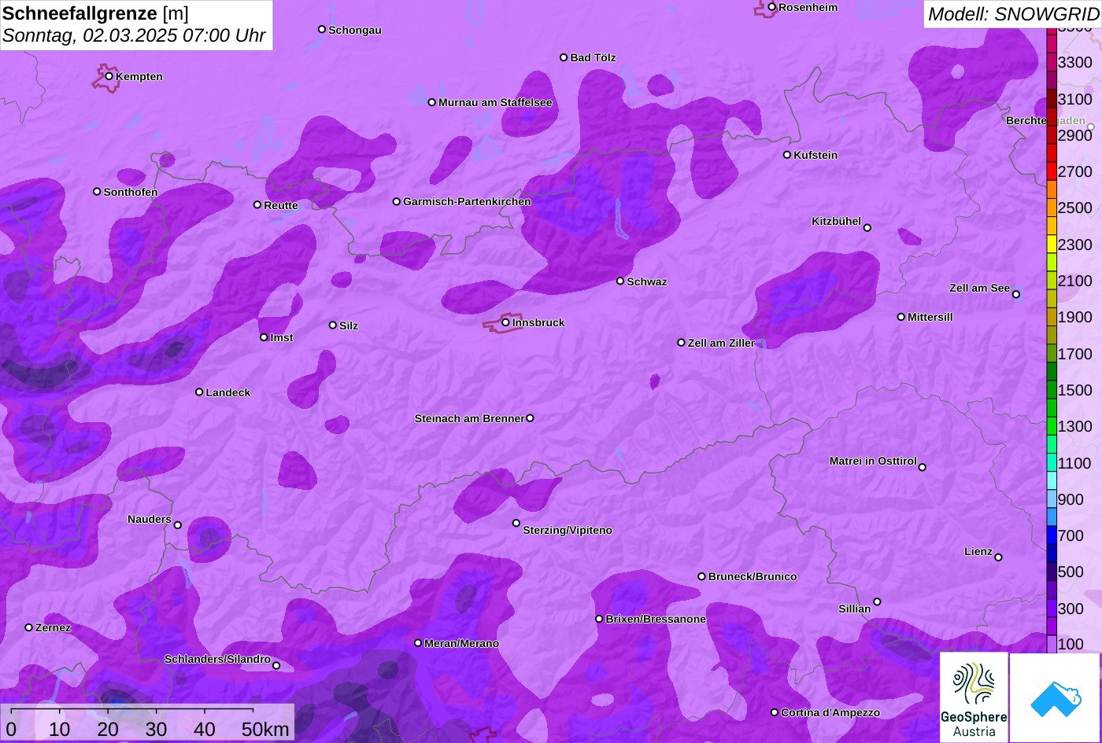This screenshot has width=1102, height=743.
Task: Click the Sterzing/Vipiteno label
Action: [x=568, y=531]
